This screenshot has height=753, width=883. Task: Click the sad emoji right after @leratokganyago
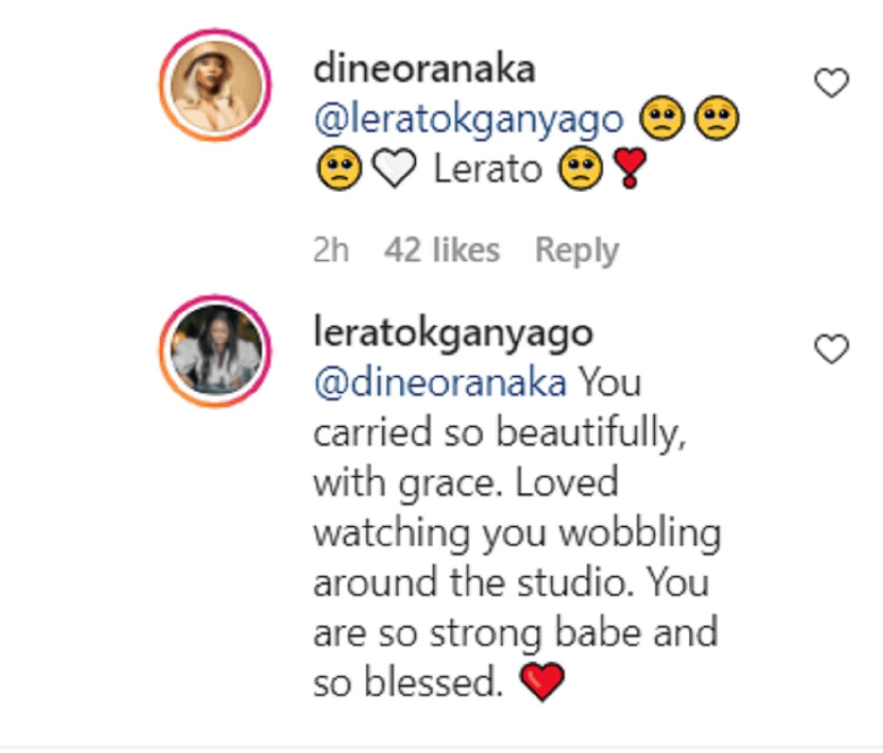pos(662,118)
